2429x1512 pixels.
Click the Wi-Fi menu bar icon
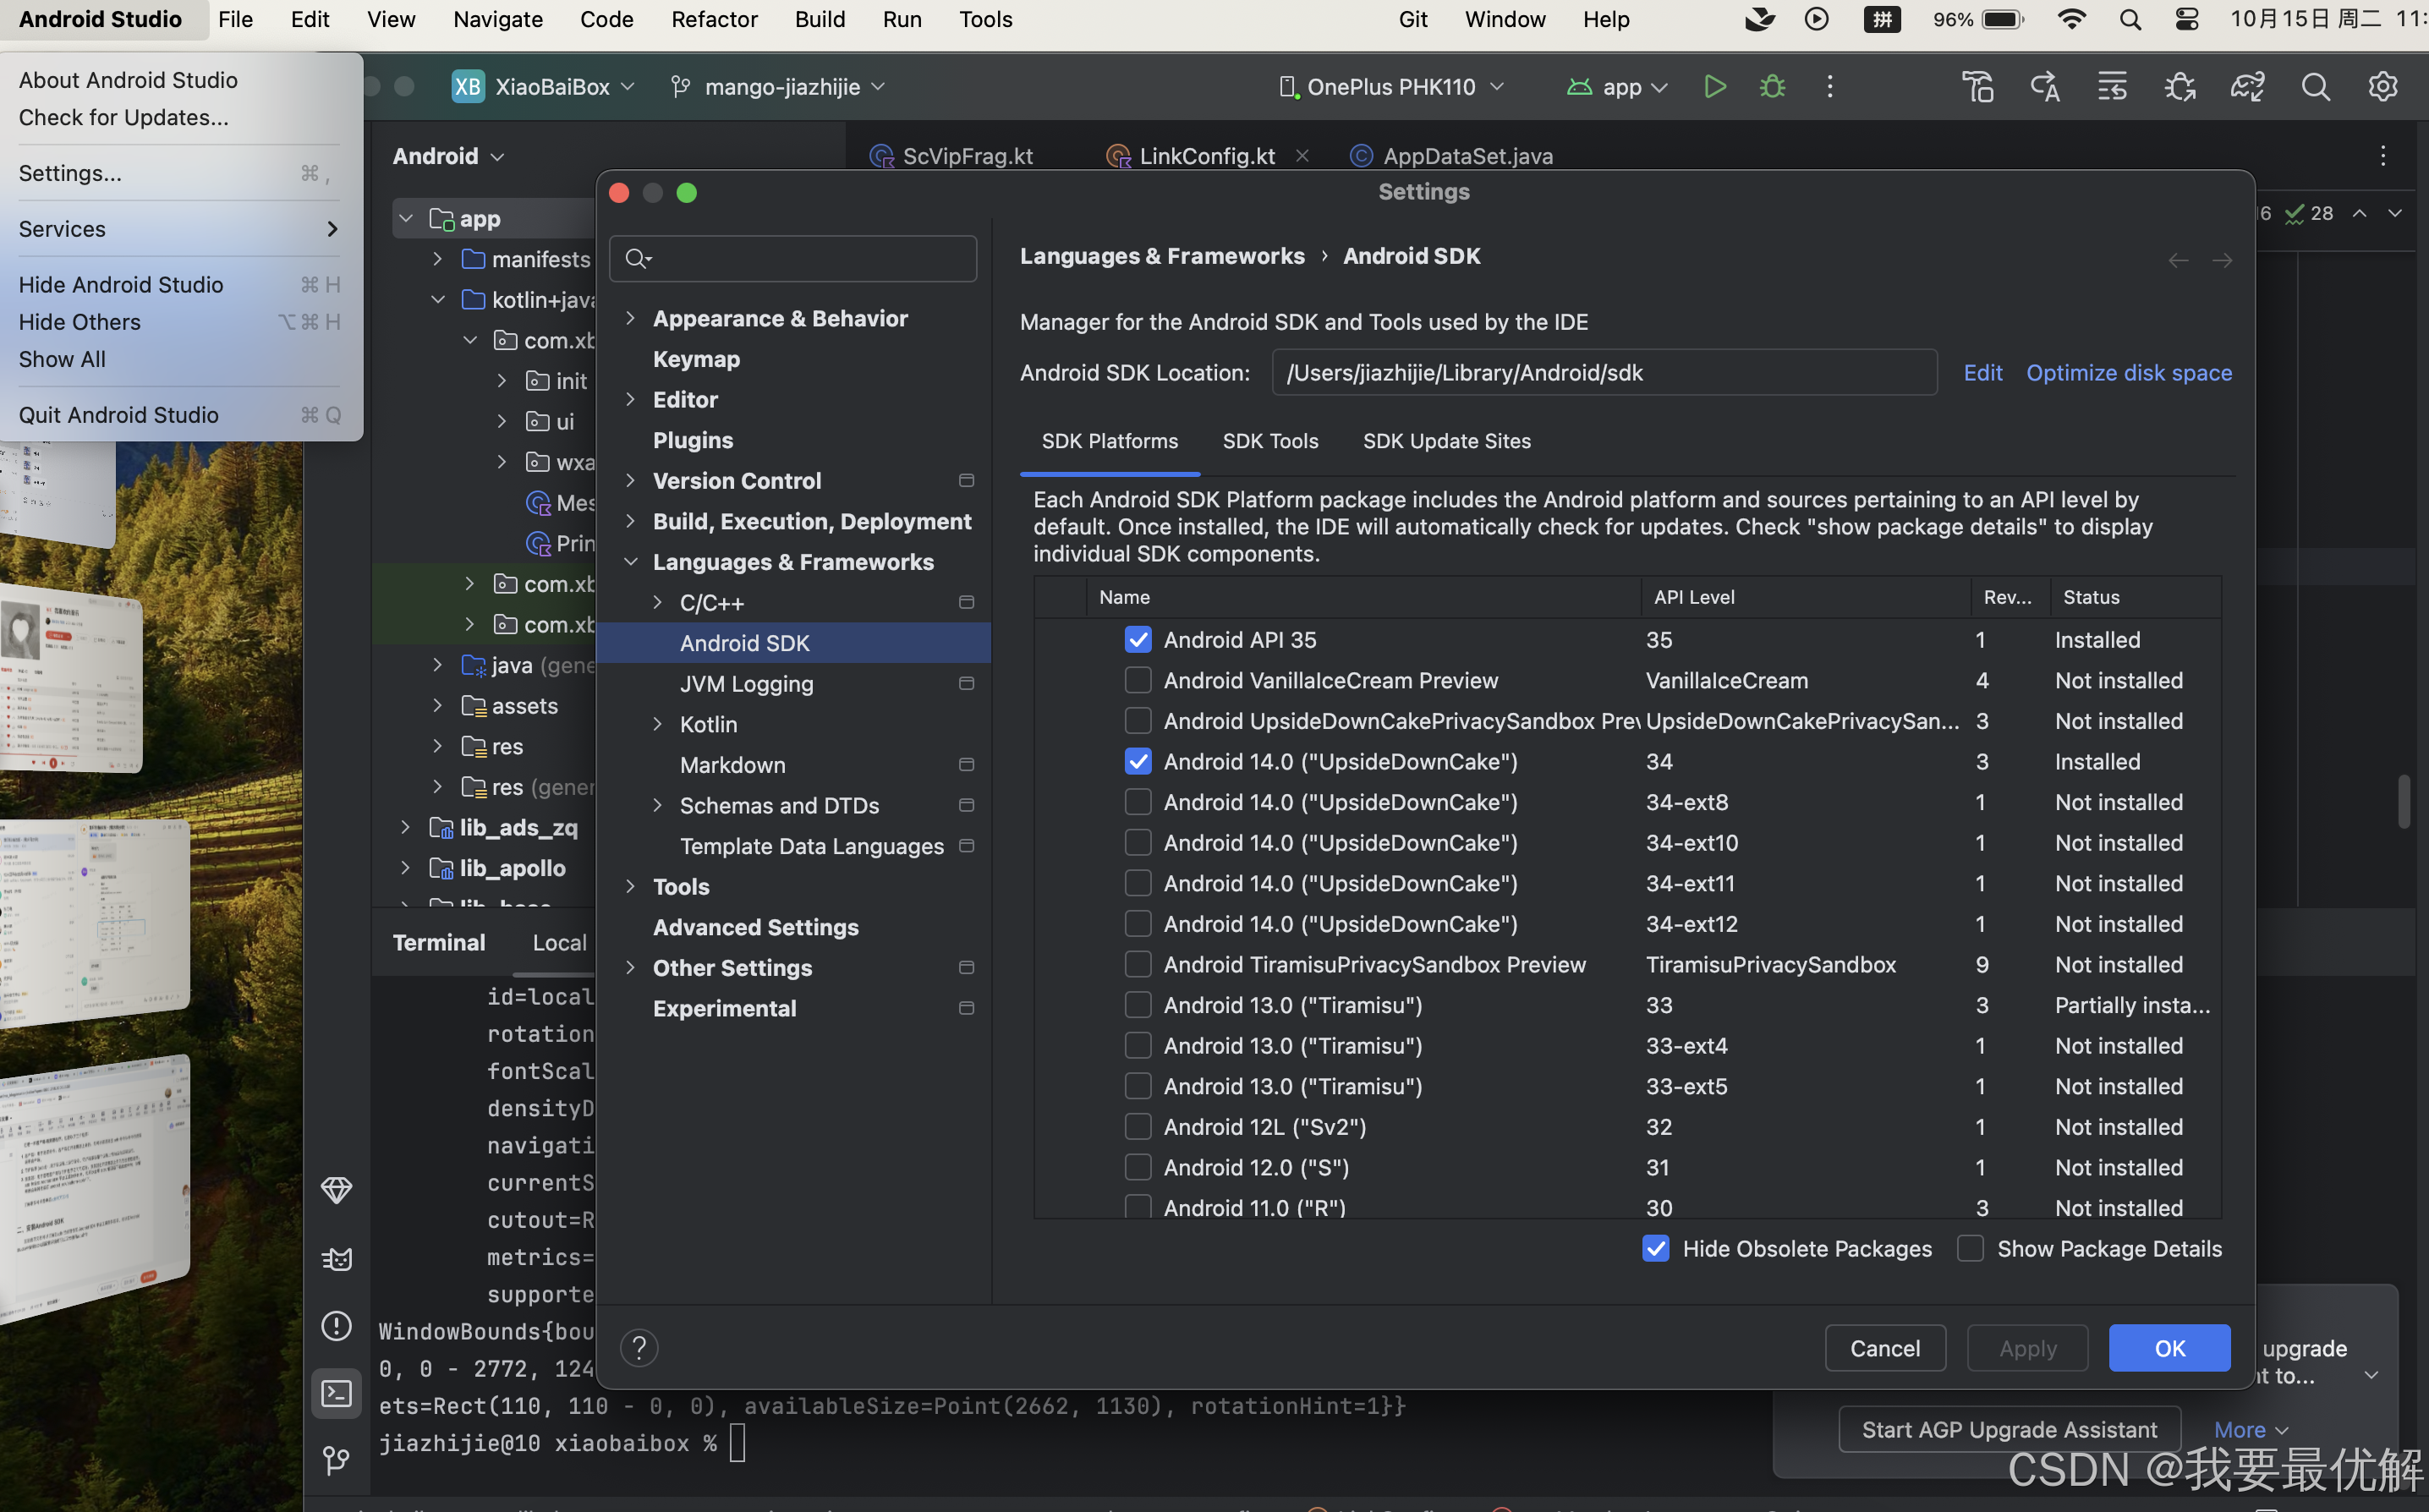tap(2071, 19)
